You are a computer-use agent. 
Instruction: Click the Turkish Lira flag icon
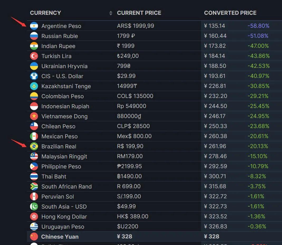pyautogui.click(x=34, y=56)
